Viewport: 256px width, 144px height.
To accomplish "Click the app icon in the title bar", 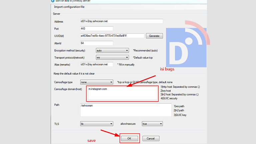I will coord(53,1).
